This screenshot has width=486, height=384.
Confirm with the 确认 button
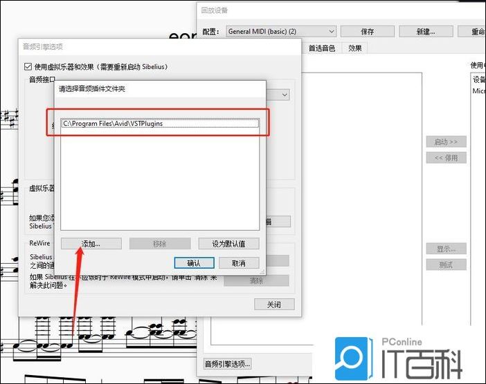(193, 263)
